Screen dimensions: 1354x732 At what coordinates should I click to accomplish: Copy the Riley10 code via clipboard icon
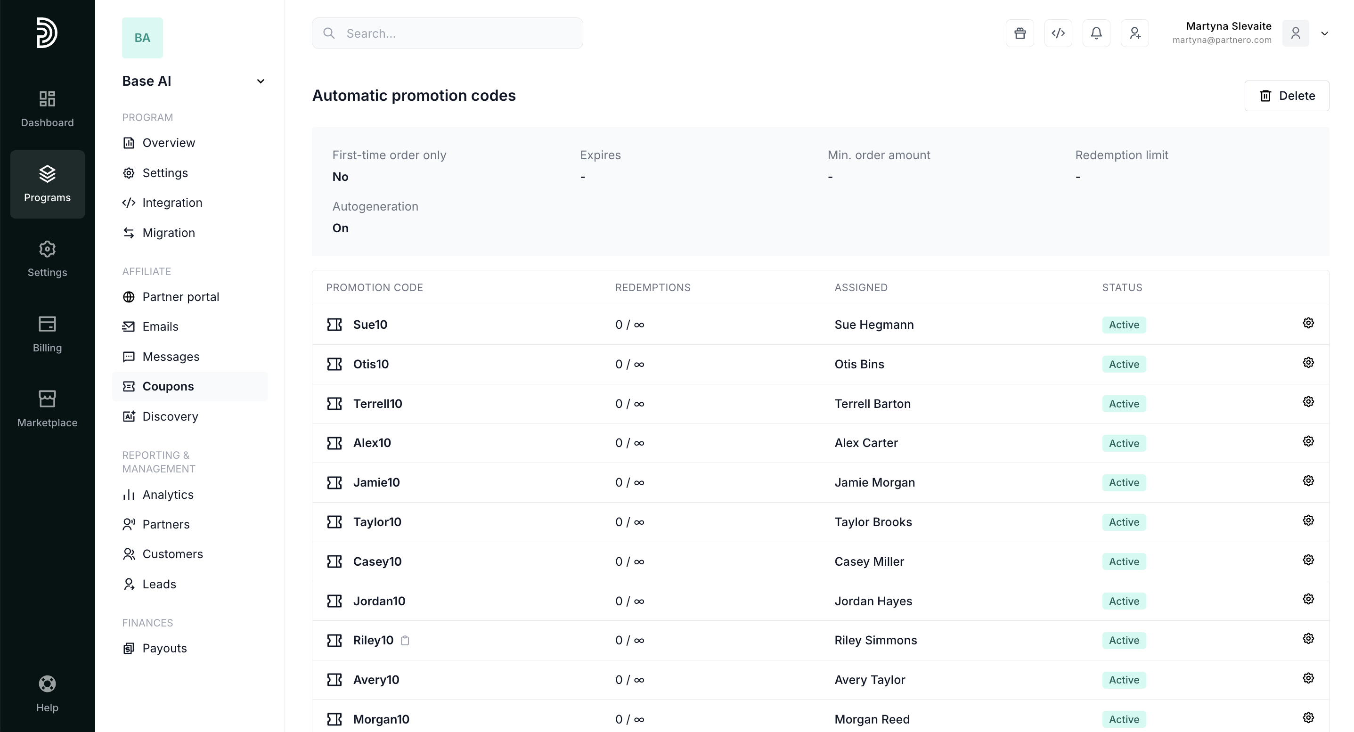tap(405, 640)
